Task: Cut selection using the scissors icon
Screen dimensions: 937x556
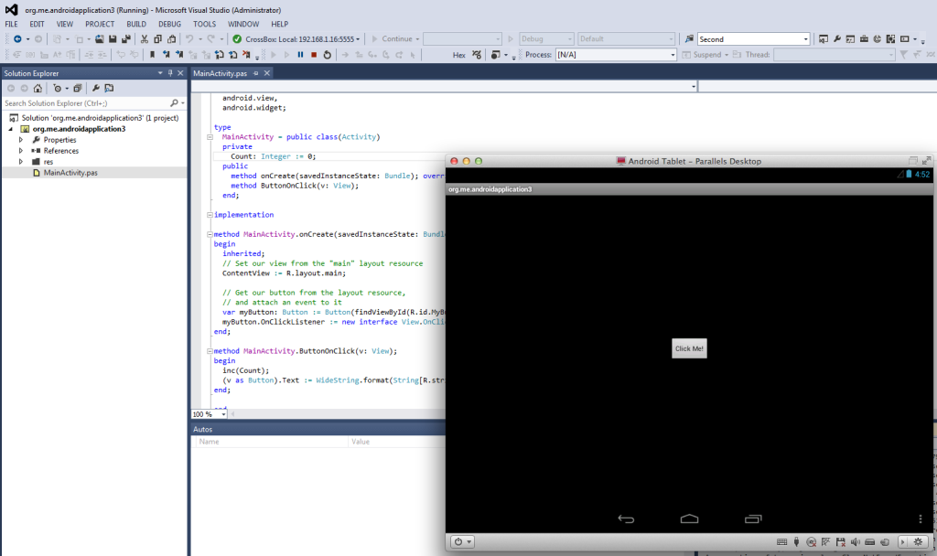Action: [x=144, y=38]
